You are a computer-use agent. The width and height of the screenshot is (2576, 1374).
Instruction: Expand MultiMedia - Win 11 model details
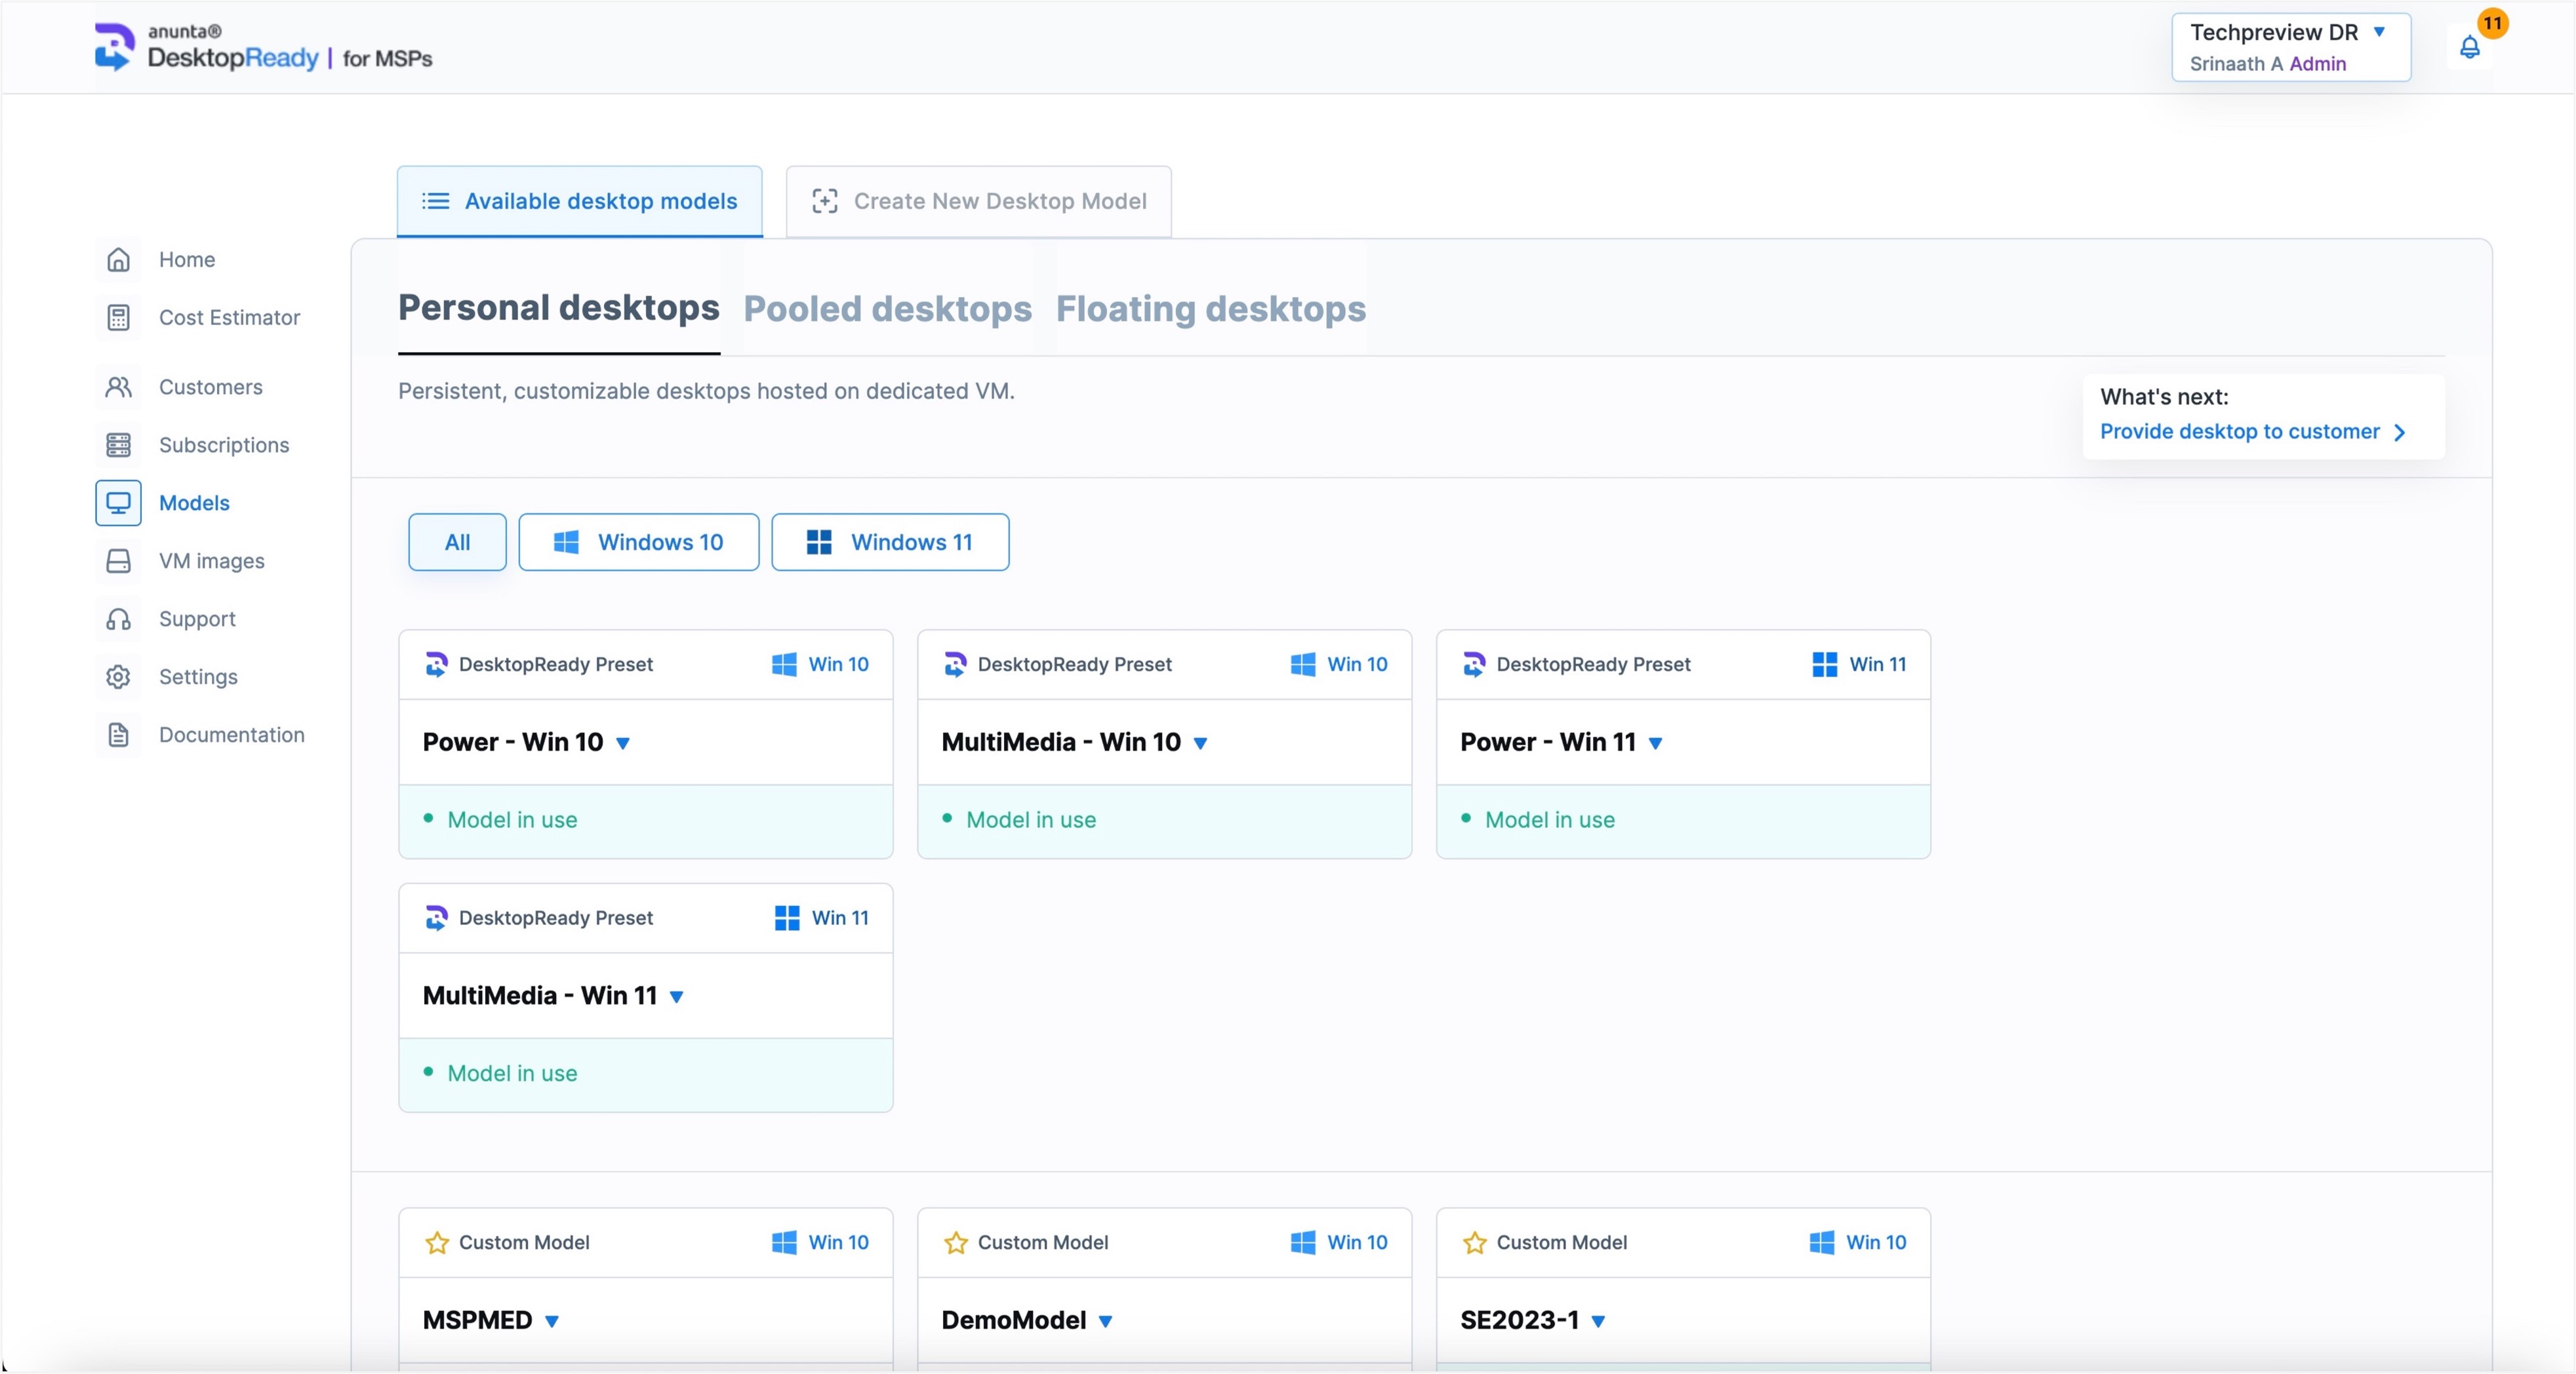(677, 997)
